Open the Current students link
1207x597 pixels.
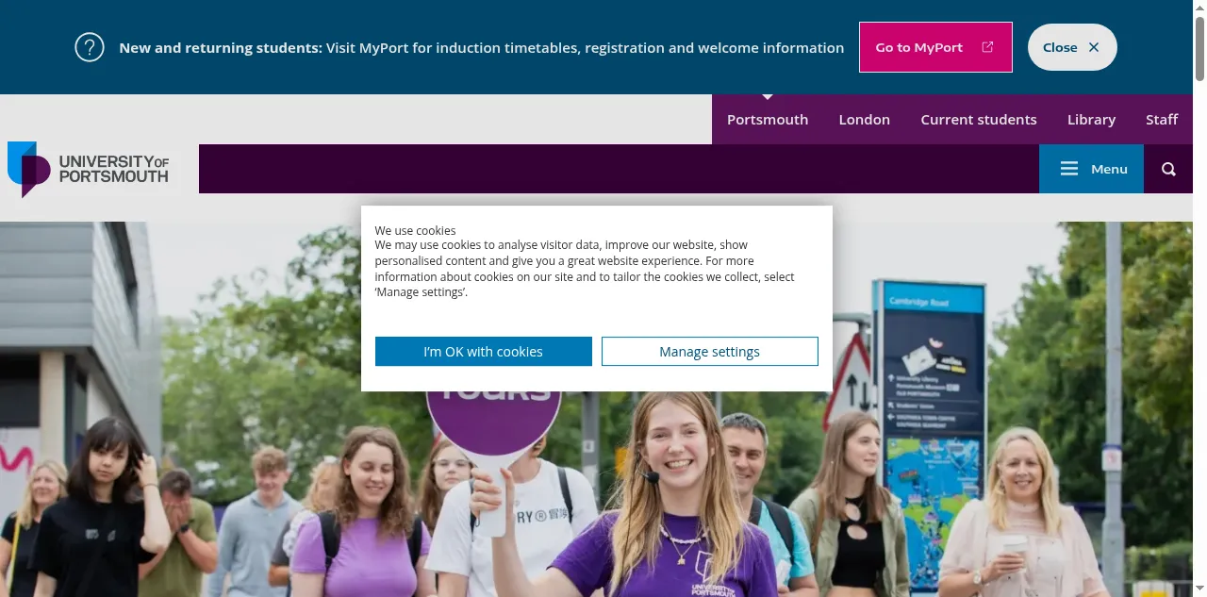979,120
